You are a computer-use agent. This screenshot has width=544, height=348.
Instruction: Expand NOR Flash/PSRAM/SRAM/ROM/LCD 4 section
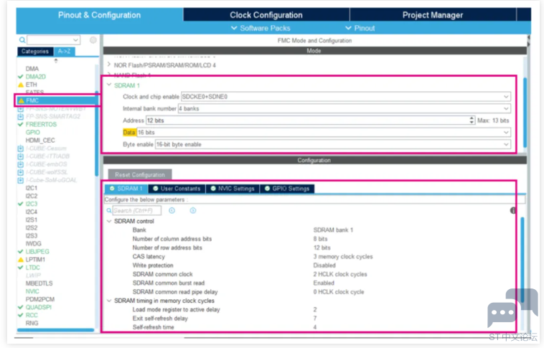click(x=109, y=65)
